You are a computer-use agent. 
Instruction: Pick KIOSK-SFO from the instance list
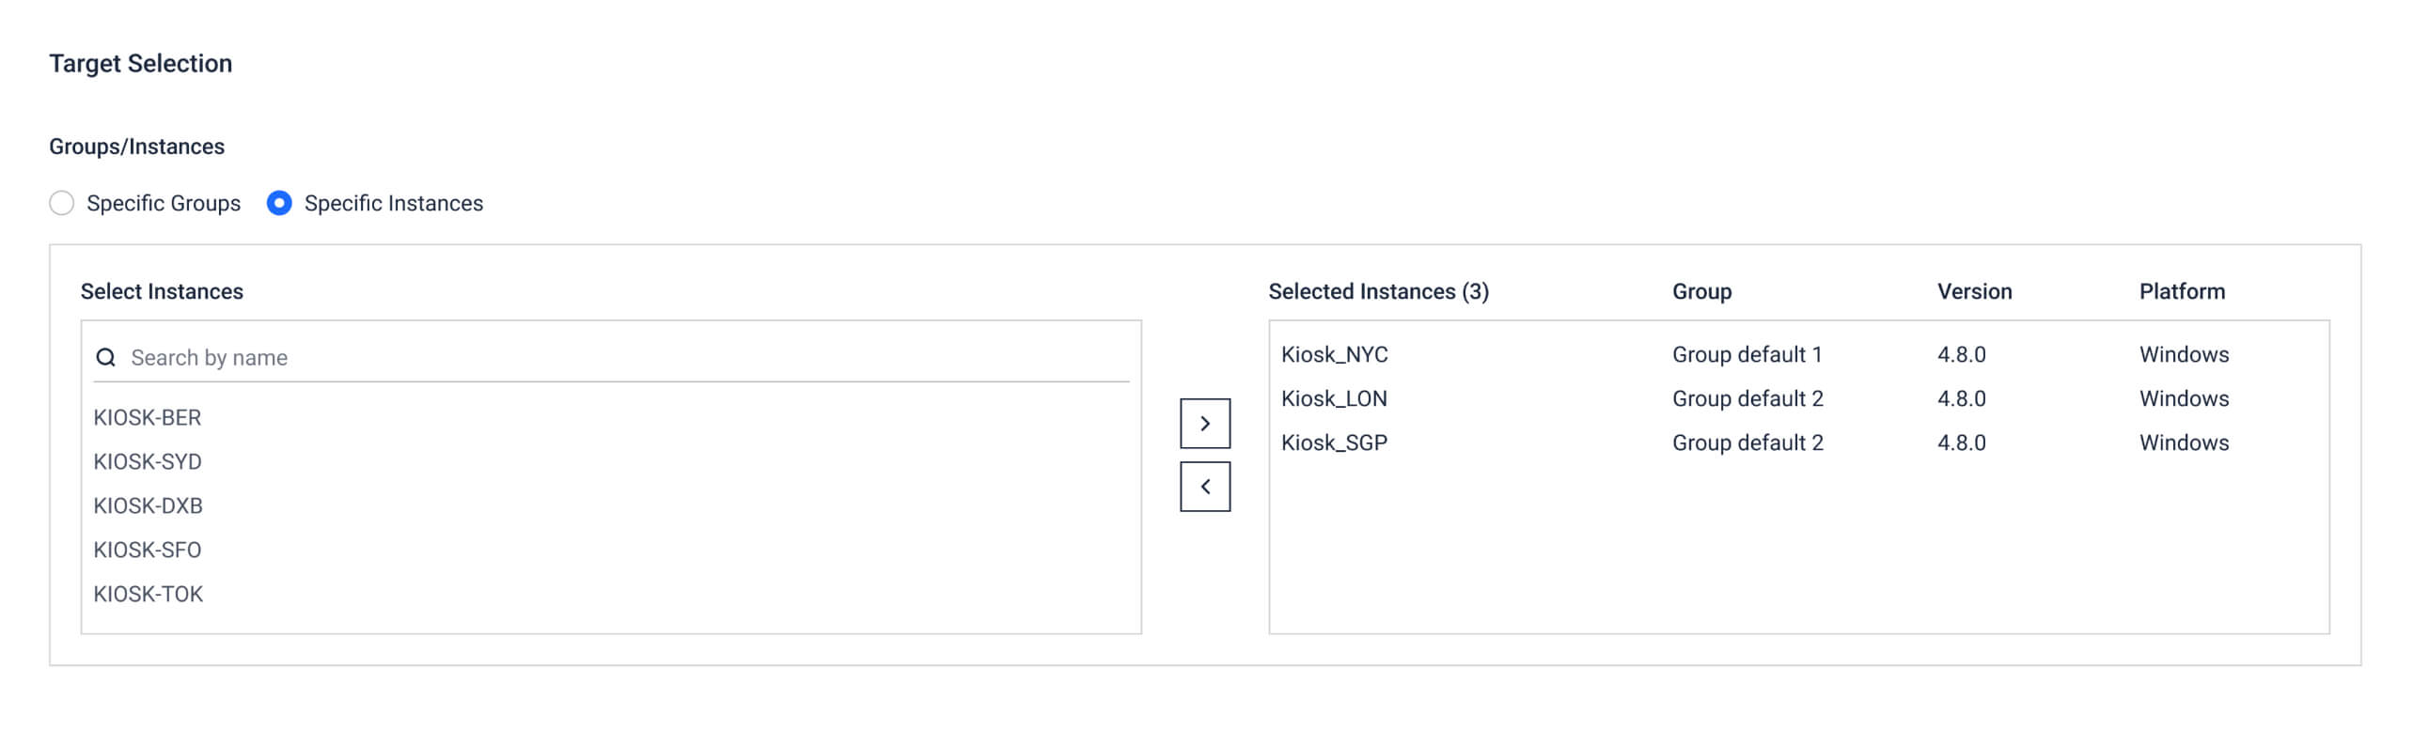(x=148, y=551)
